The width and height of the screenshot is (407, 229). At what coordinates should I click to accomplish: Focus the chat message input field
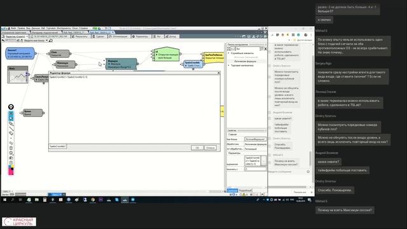coord(287,172)
